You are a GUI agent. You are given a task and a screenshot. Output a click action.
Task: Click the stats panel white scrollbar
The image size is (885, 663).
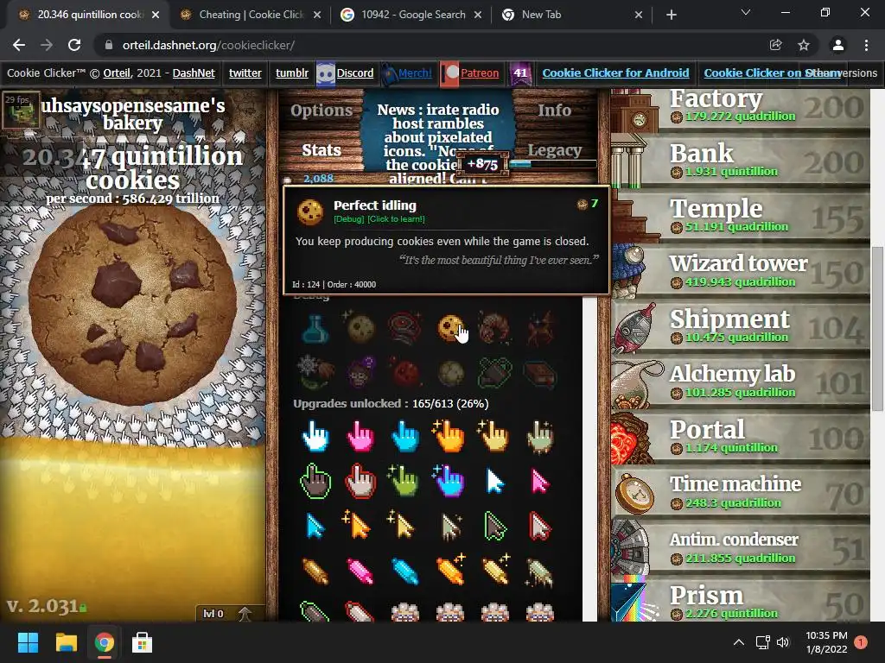tap(589, 459)
